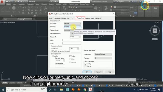Click the Suffix text field
This screenshot has height=92, width=163.
72,43
